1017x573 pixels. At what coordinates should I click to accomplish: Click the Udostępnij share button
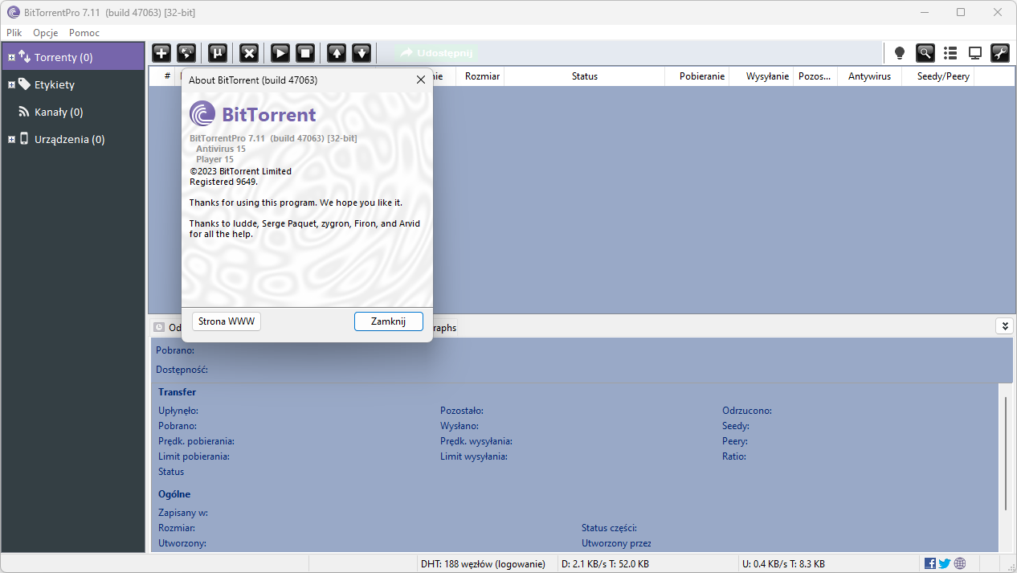tap(437, 53)
